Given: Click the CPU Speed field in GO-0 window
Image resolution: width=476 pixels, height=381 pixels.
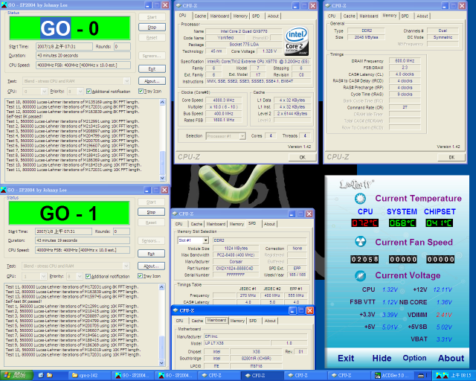Looking at the screenshot, I should 83,65.
